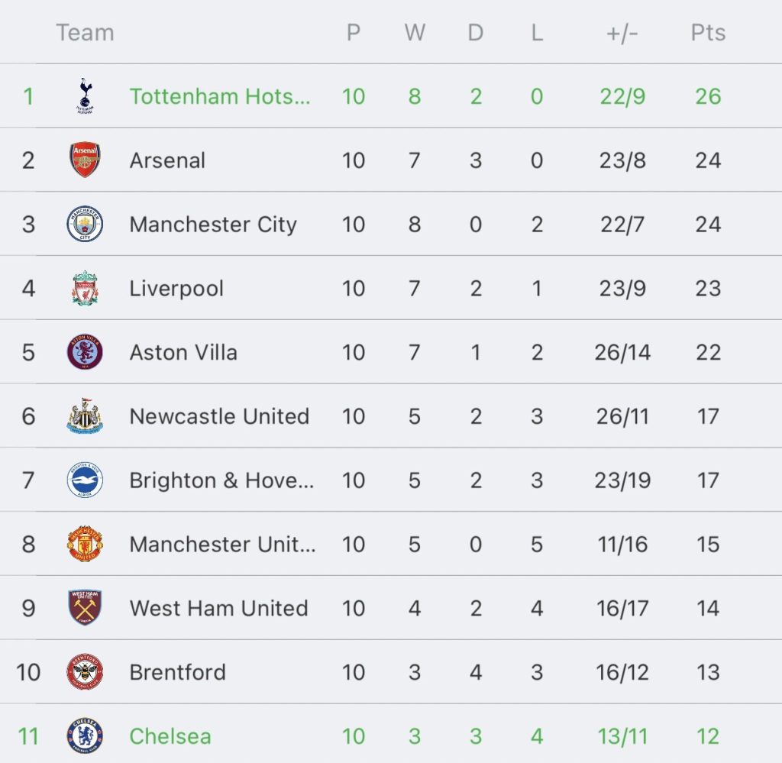The image size is (782, 763).
Task: Open the Chelsea team name link
Action: coord(170,736)
